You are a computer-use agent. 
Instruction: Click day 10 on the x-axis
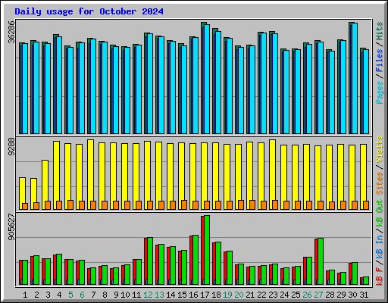pyautogui.click(x=125, y=295)
